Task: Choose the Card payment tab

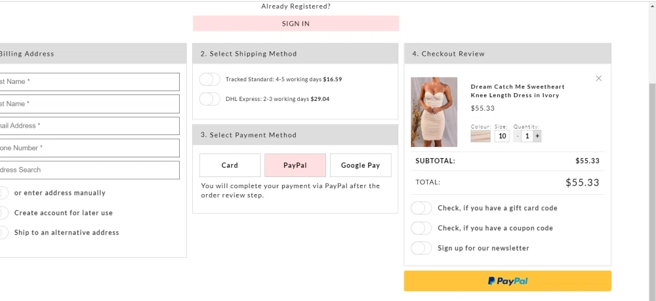Action: point(230,165)
